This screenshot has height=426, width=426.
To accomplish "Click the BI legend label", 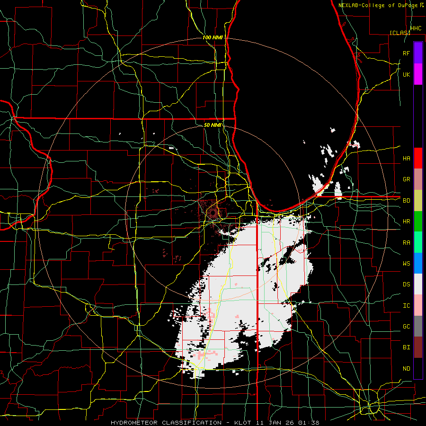I will coord(406,347).
